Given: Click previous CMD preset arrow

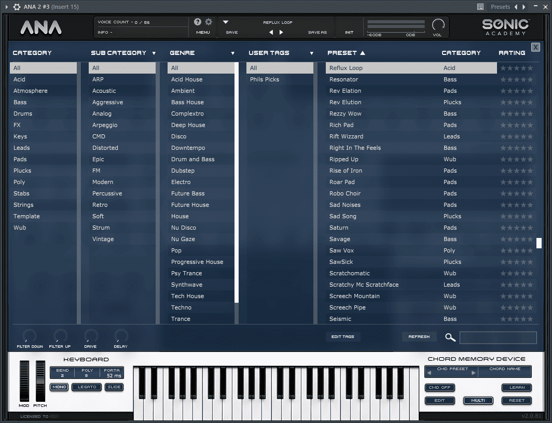Looking at the screenshot, I should point(429,373).
